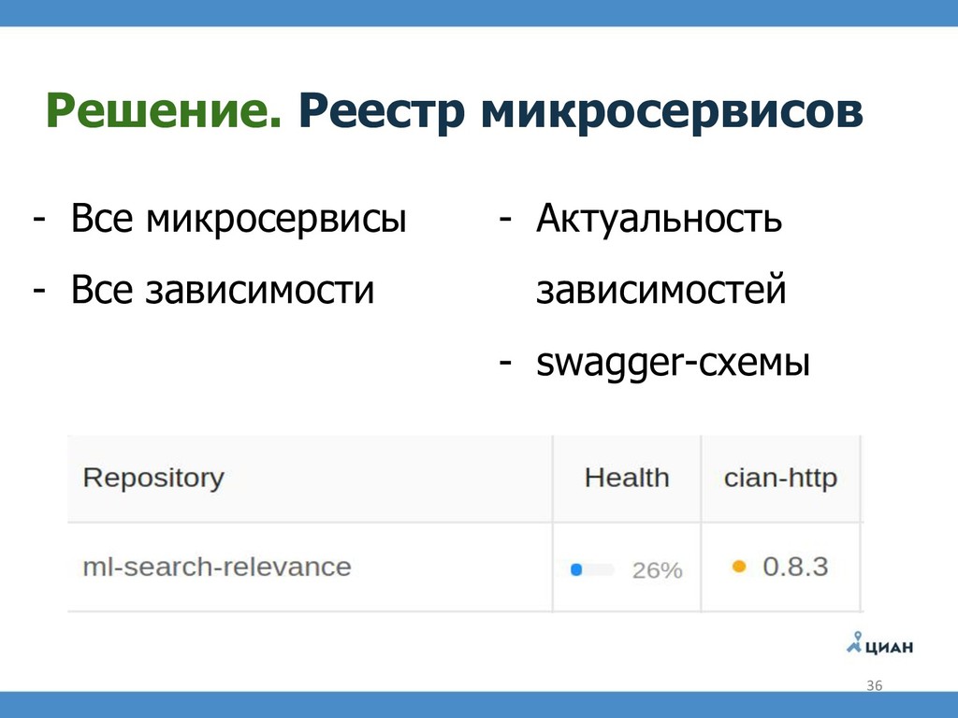Select the bullet Актуальность
This screenshot has height=718, width=958.
click(x=659, y=219)
